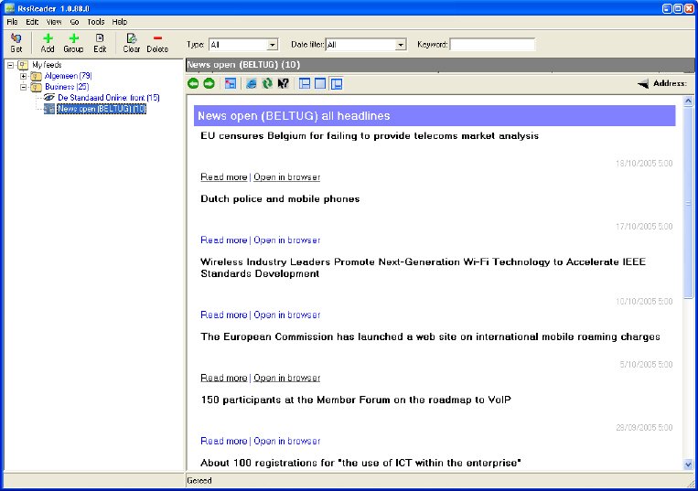The height and width of the screenshot is (491, 698).
Task: Select News open (BELTUG) (10) feed
Action: (102, 109)
